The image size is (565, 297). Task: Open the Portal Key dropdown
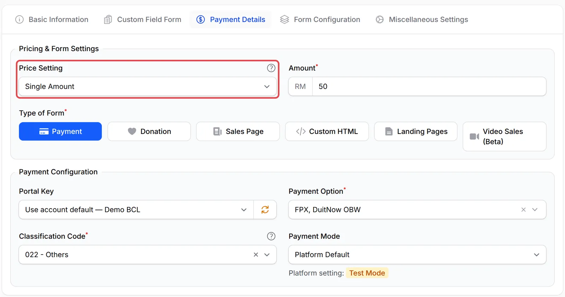136,210
